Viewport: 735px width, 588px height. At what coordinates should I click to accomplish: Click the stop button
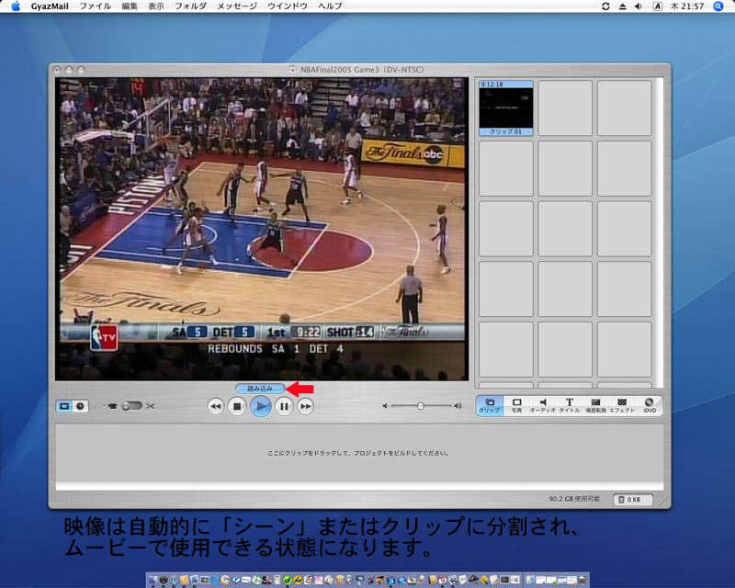(237, 406)
